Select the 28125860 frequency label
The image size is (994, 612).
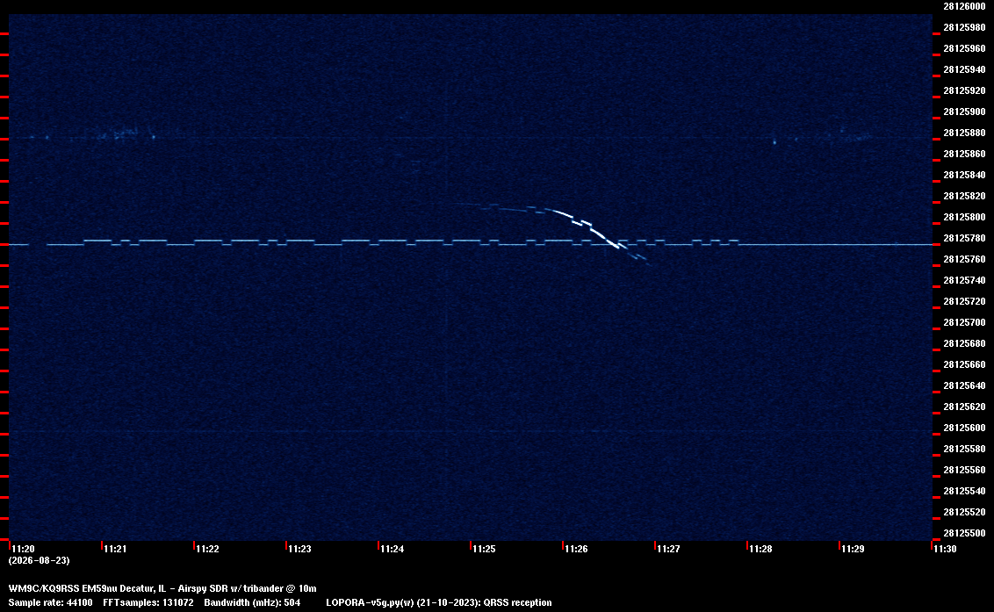coord(965,154)
